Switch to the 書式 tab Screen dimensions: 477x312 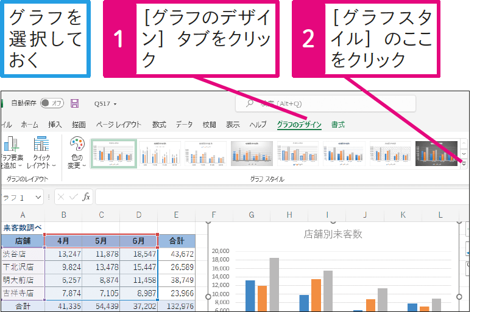pos(338,125)
